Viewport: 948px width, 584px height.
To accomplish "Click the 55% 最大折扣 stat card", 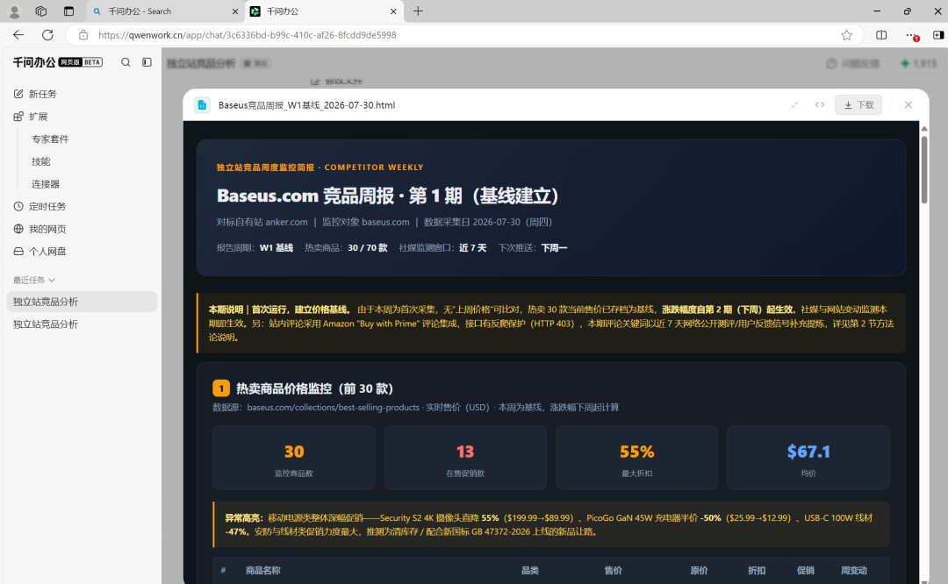I will (636, 458).
